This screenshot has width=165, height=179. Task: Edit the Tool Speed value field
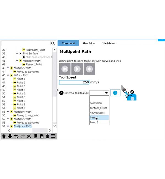click(x=74, y=82)
